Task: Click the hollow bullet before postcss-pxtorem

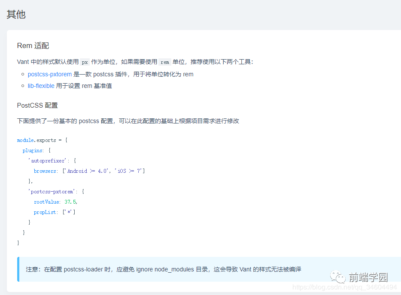Action: (x=22, y=75)
